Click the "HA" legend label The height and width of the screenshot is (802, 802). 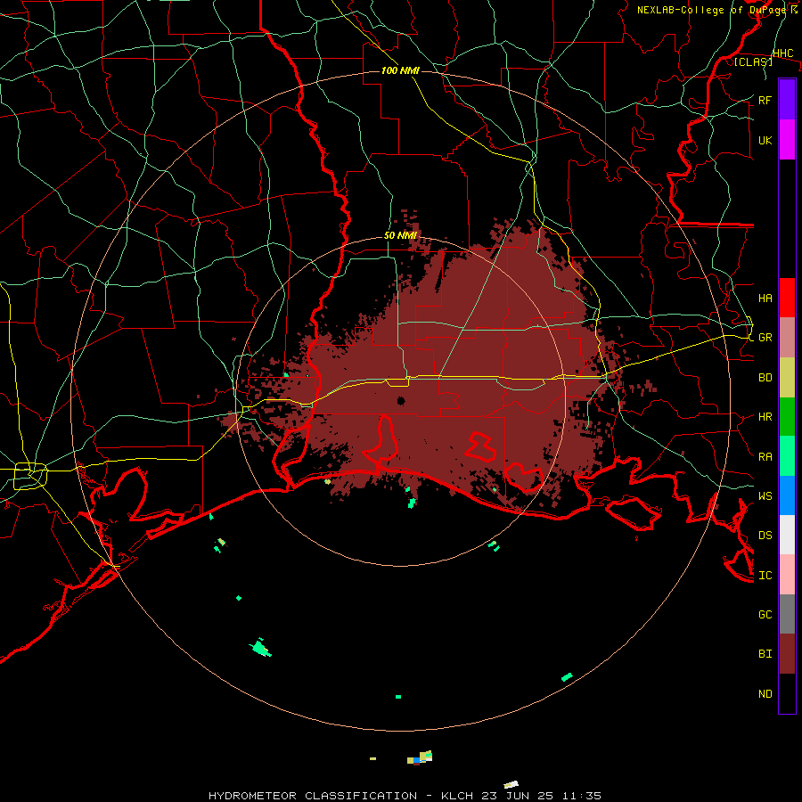pyautogui.click(x=765, y=299)
